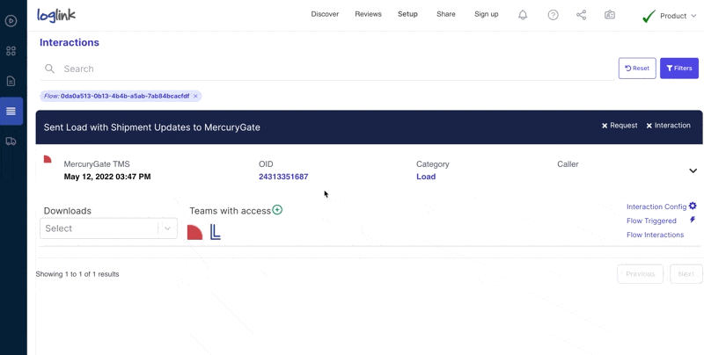Viewport: 704px width, 355px height.
Task: Click the Interaction Config gear icon
Action: click(x=693, y=206)
